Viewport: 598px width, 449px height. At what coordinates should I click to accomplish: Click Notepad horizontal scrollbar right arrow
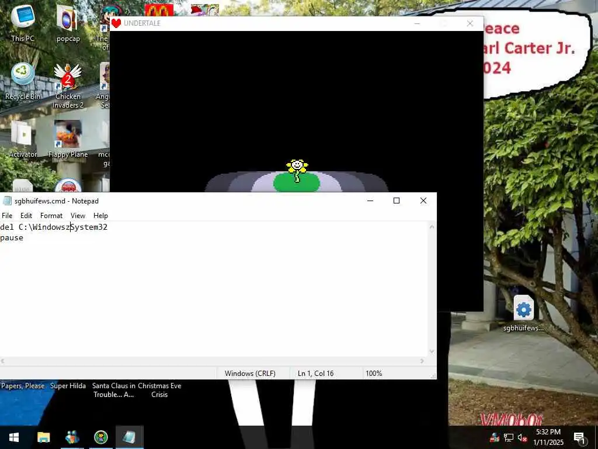point(422,361)
